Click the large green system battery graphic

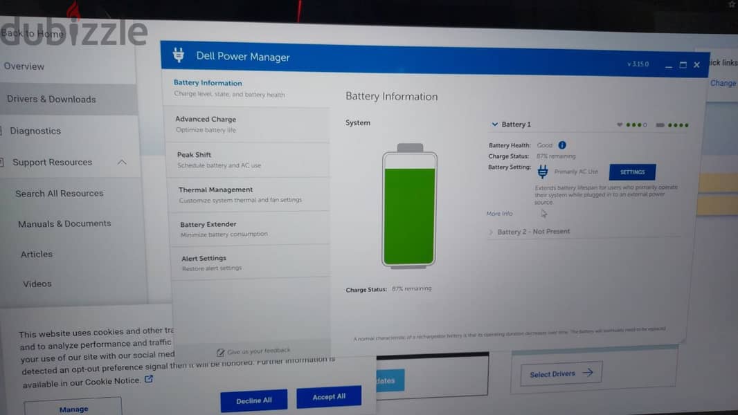tap(409, 206)
